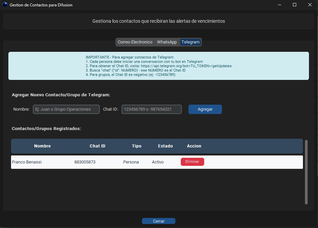Click the Contactos/Grupos Registrados heading

tap(47, 129)
